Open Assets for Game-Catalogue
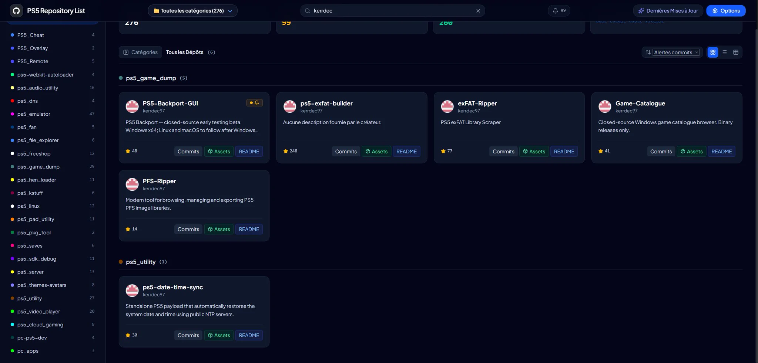 pos(691,152)
